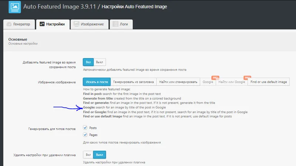Toggle the Pages checkbox

[x=85, y=135]
